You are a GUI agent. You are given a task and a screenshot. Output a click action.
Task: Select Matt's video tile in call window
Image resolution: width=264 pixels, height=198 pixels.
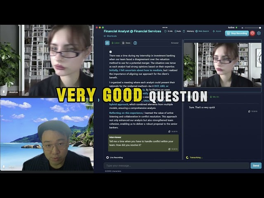47,134
